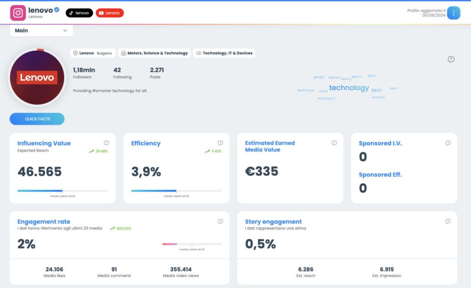This screenshot has width=471, height=288.
Task: Open the TikTok lenovo profile button
Action: [79, 13]
